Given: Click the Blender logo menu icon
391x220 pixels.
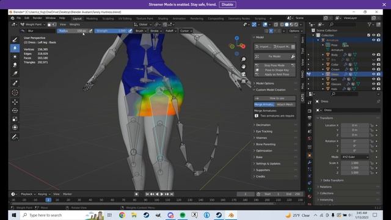Looking at the screenshot, I should point(12,18).
